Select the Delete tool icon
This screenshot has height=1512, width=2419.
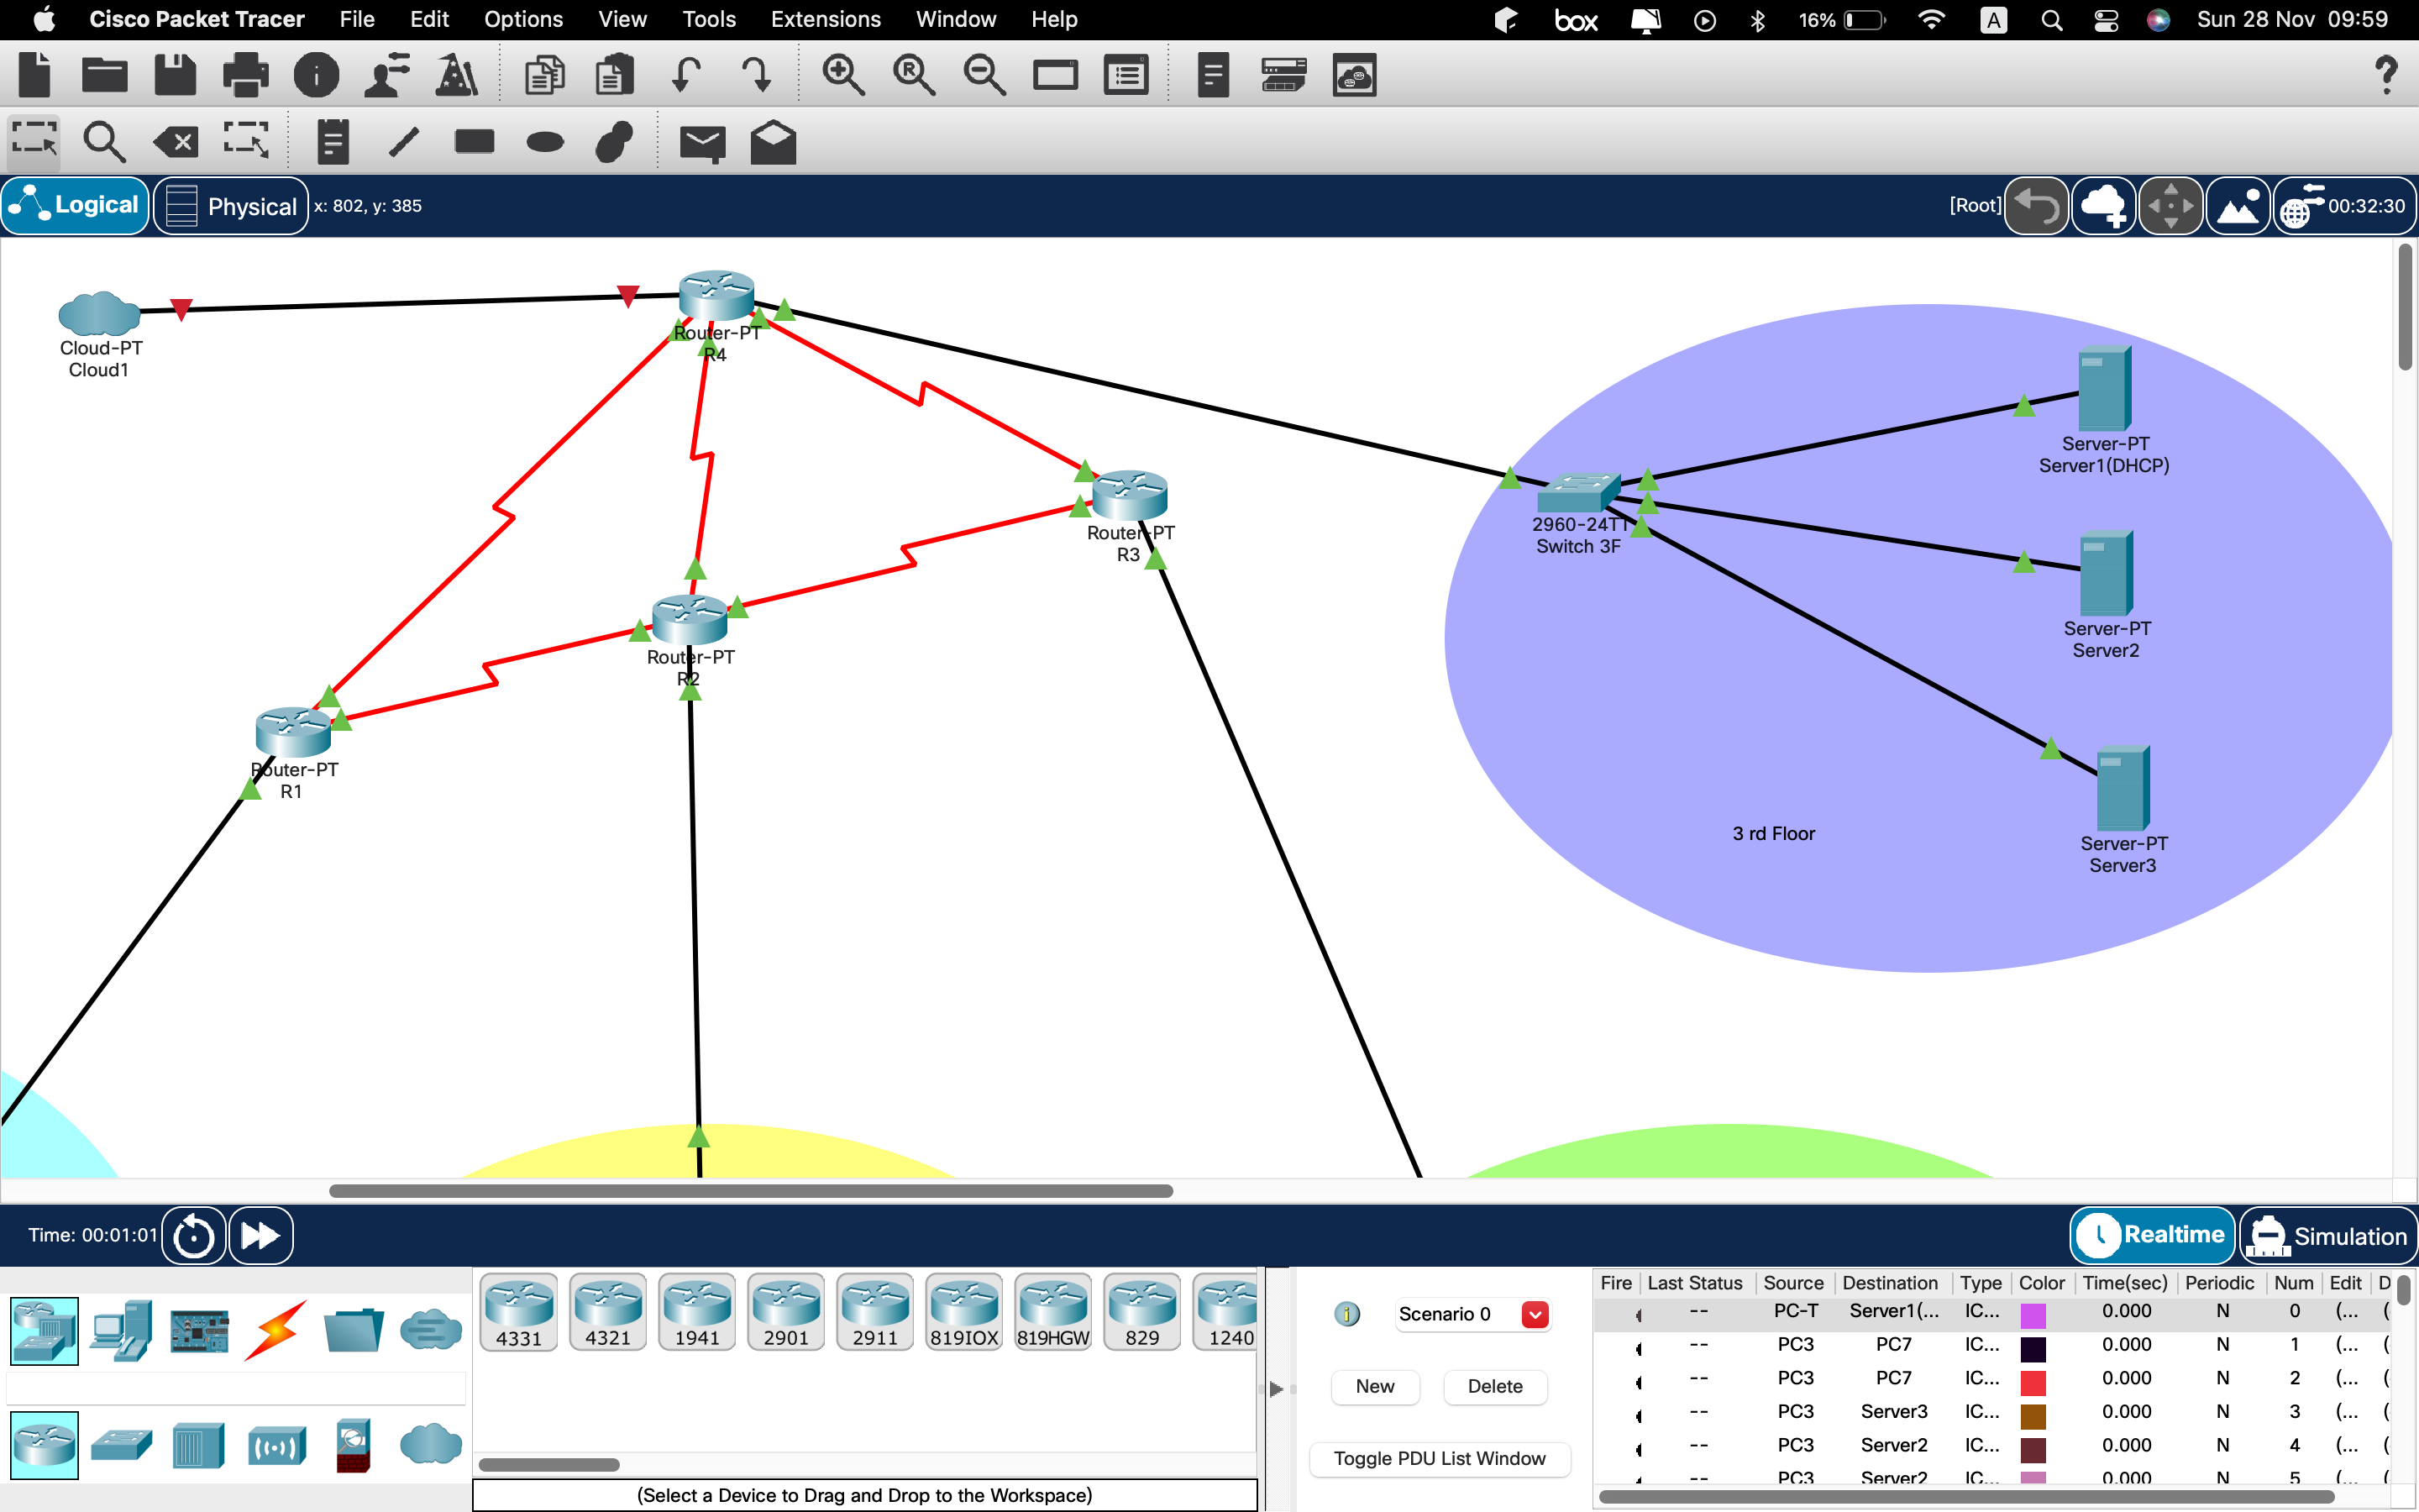click(176, 142)
